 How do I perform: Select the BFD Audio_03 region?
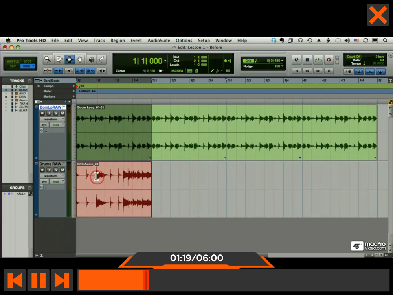click(x=114, y=189)
